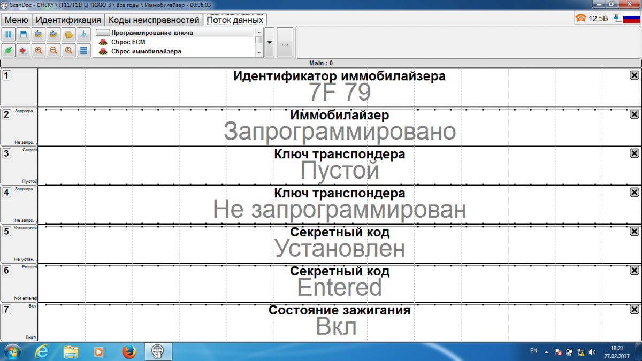Select Сброс ECM in the actions list
This screenshot has width=642, height=361.
(174, 42)
